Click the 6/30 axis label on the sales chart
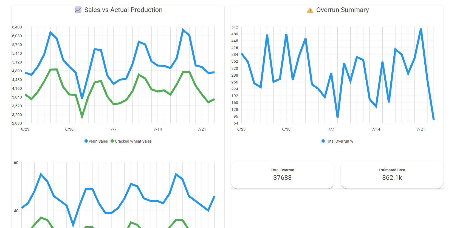The image size is (457, 228). (x=69, y=129)
